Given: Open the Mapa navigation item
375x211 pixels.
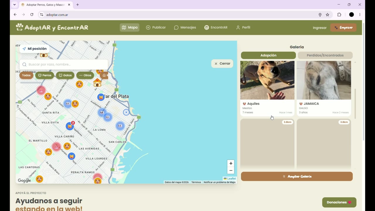Looking at the screenshot, I should [129, 27].
